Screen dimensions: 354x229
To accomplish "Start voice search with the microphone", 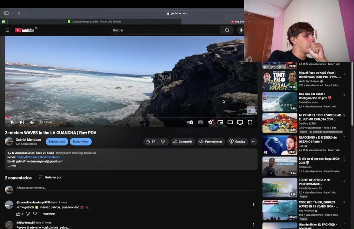I will tap(241, 30).
